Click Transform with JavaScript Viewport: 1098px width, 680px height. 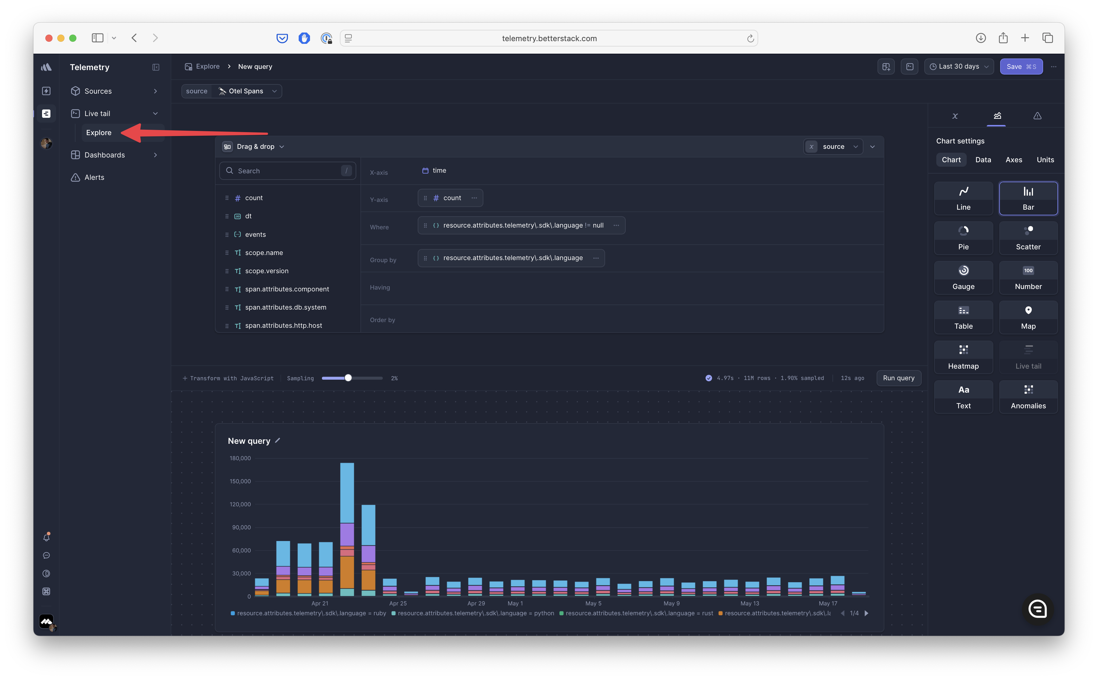point(228,378)
